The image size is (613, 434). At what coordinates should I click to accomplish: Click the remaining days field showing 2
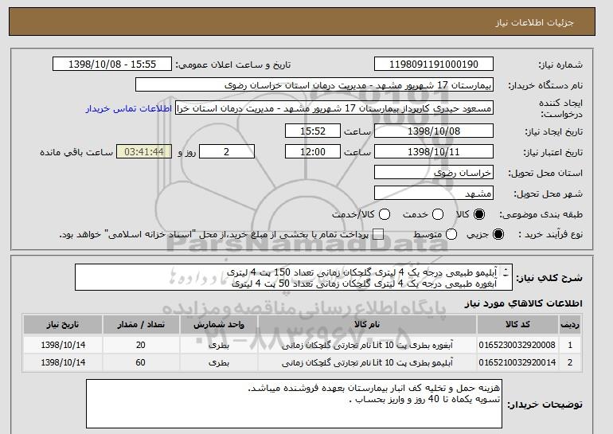pos(227,152)
